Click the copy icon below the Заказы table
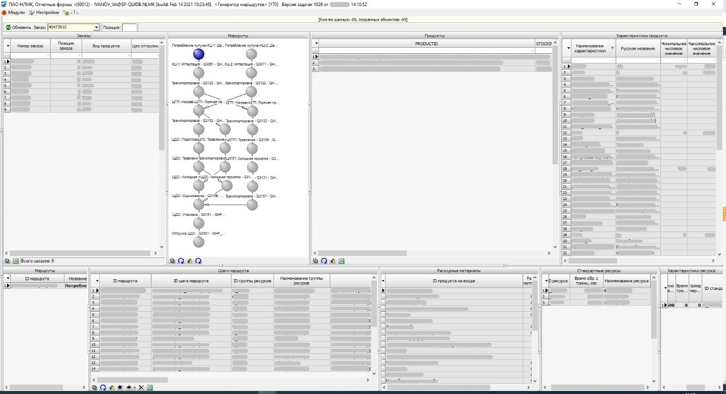 (8, 260)
